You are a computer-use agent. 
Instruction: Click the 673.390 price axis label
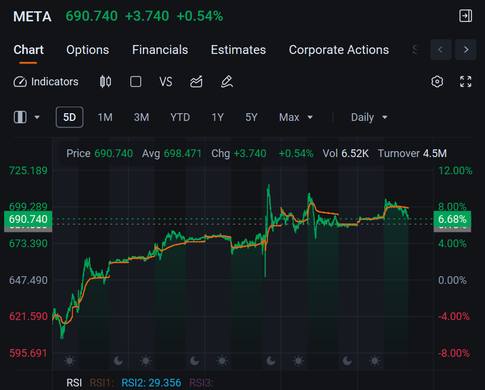28,244
